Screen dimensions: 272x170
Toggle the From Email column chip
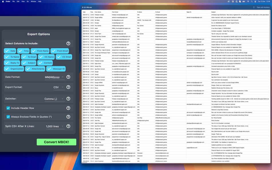tap(60, 51)
